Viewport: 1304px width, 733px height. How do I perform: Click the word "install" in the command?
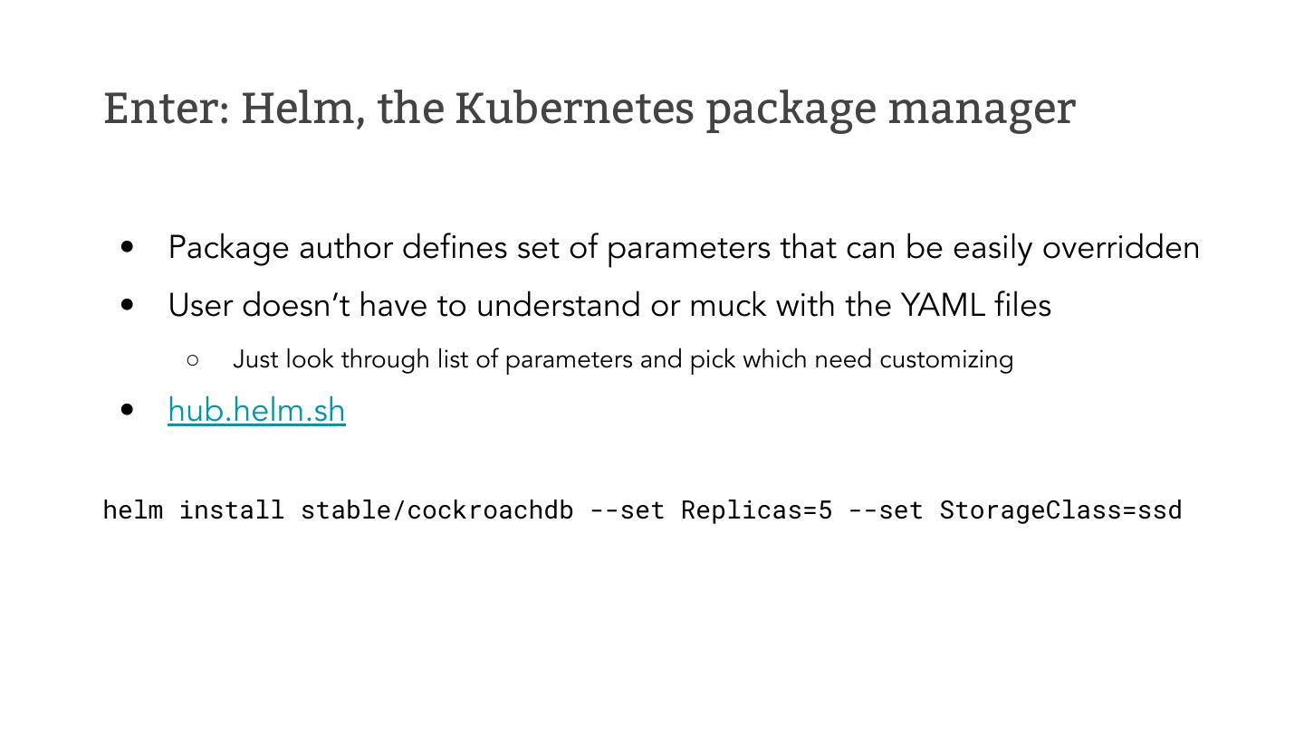pyautogui.click(x=231, y=510)
